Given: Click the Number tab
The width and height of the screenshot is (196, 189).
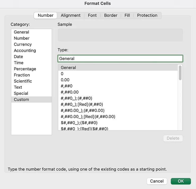Looking at the screenshot, I should click(x=46, y=15).
